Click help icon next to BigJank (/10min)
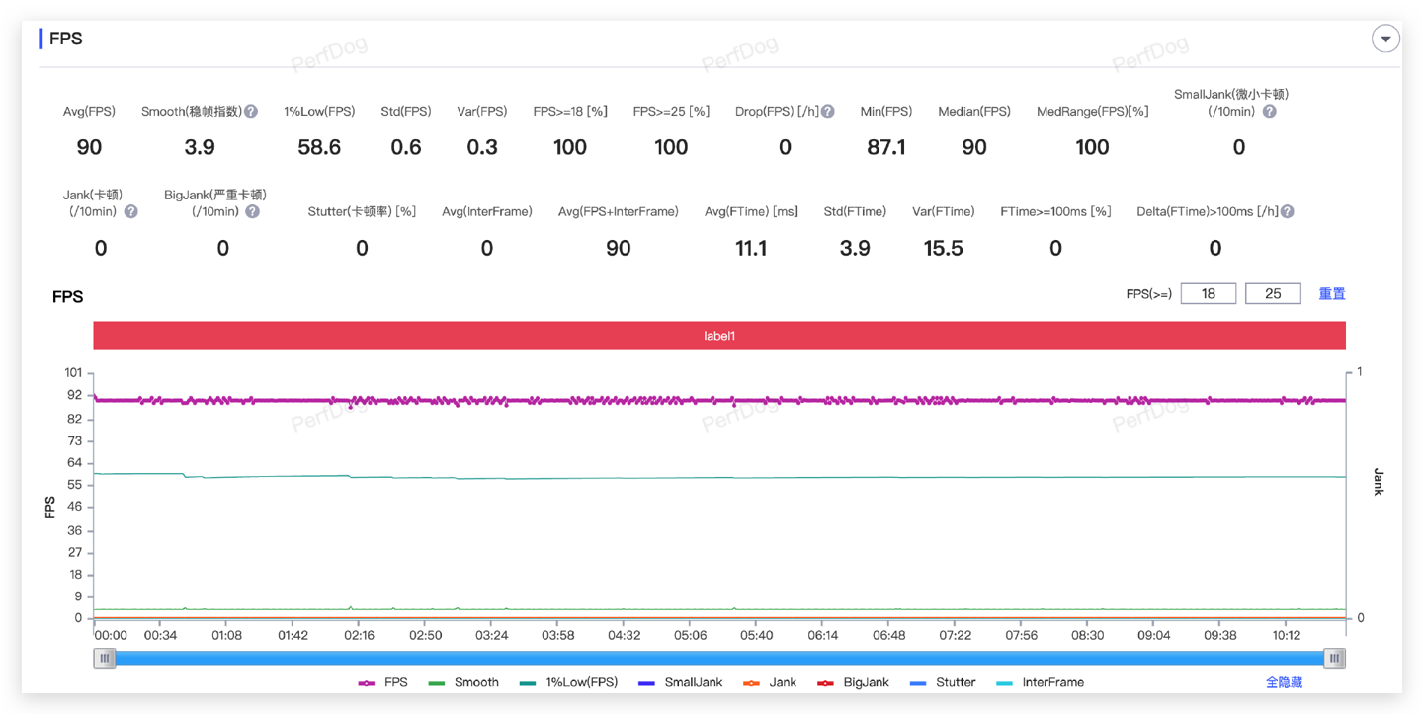Viewport: 1423px width, 714px height. (x=253, y=211)
